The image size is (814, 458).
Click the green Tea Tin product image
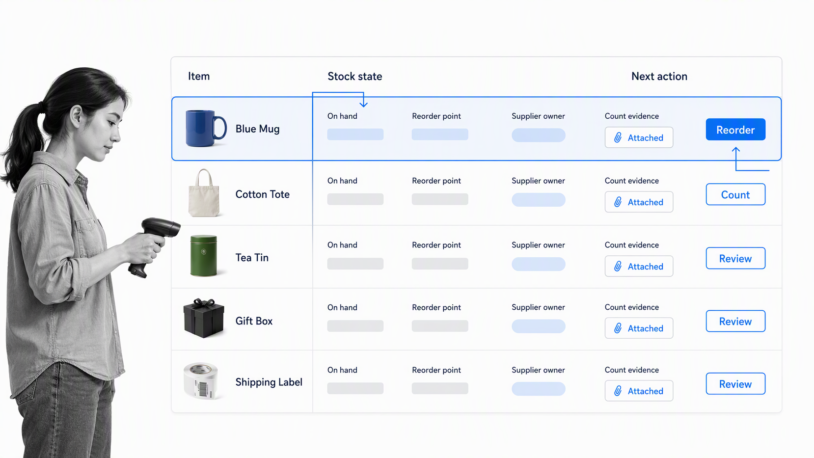tap(204, 256)
